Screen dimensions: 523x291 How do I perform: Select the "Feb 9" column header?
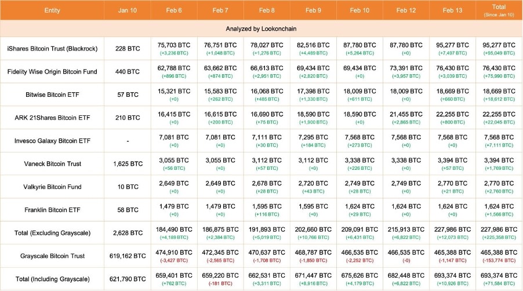click(313, 10)
